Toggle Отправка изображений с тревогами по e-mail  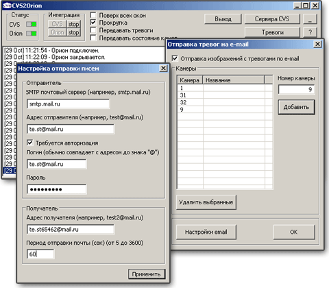[175, 58]
